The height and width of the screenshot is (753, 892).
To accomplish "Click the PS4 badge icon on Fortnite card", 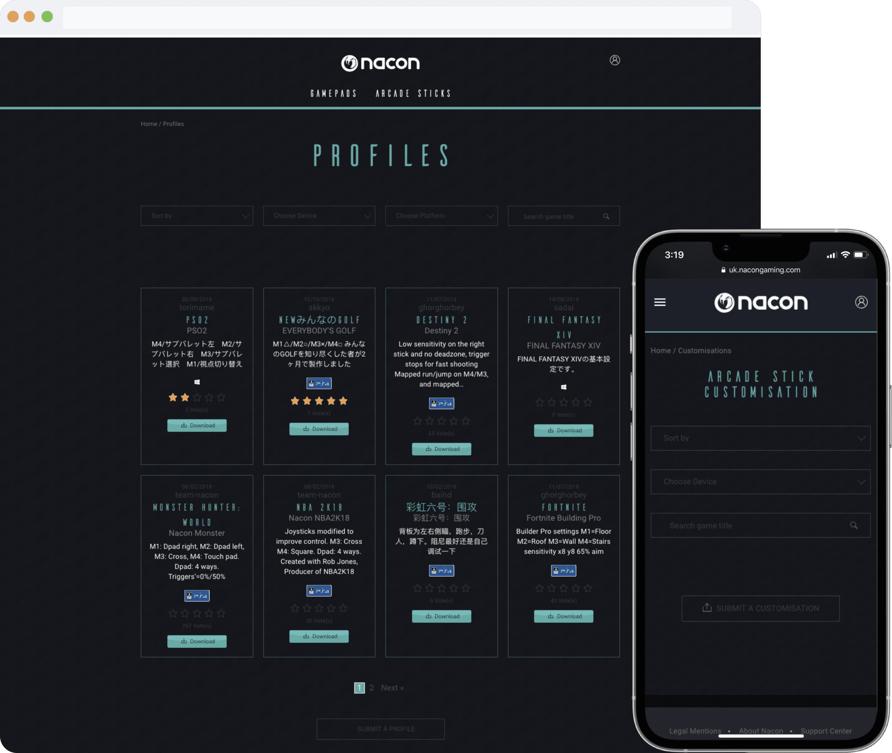I will [x=563, y=570].
